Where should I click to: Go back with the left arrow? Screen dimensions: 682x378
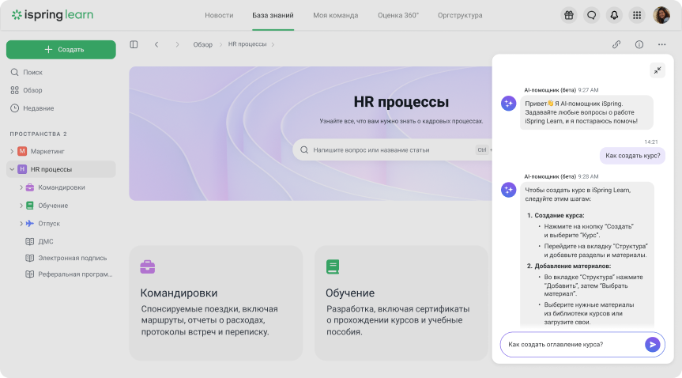tap(156, 44)
